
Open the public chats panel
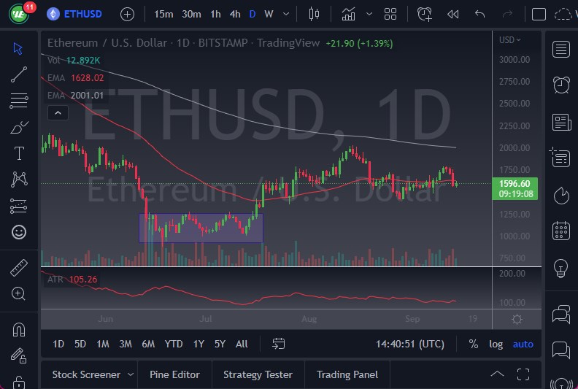pyautogui.click(x=561, y=315)
